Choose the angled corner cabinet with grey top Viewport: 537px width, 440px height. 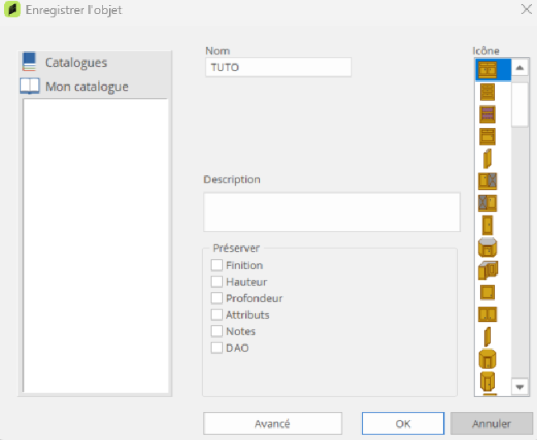488,247
